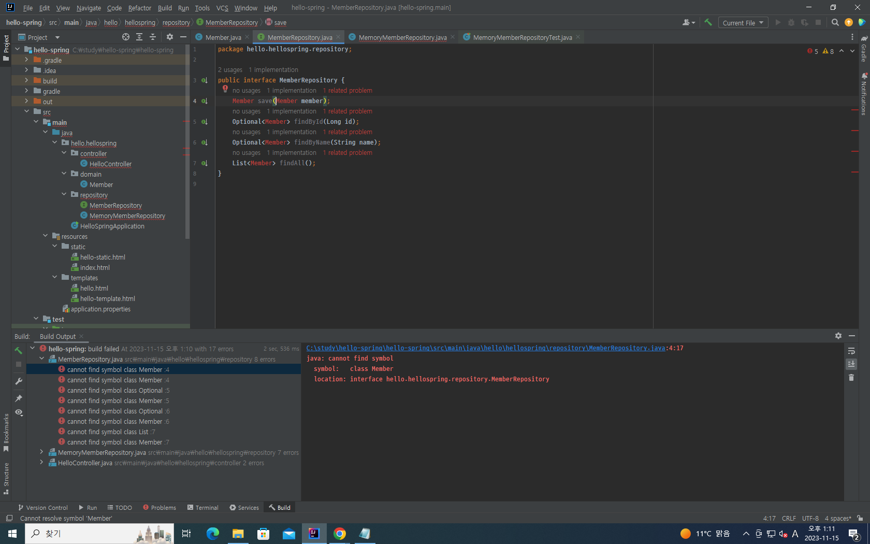
Task: Click implementation gutter icon on line 3
Action: [x=205, y=80]
